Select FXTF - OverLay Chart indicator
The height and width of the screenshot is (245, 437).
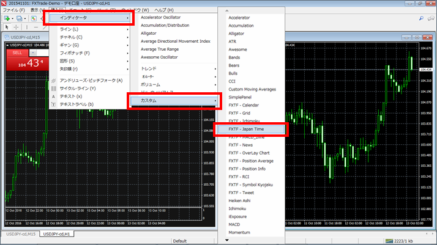coord(249,153)
